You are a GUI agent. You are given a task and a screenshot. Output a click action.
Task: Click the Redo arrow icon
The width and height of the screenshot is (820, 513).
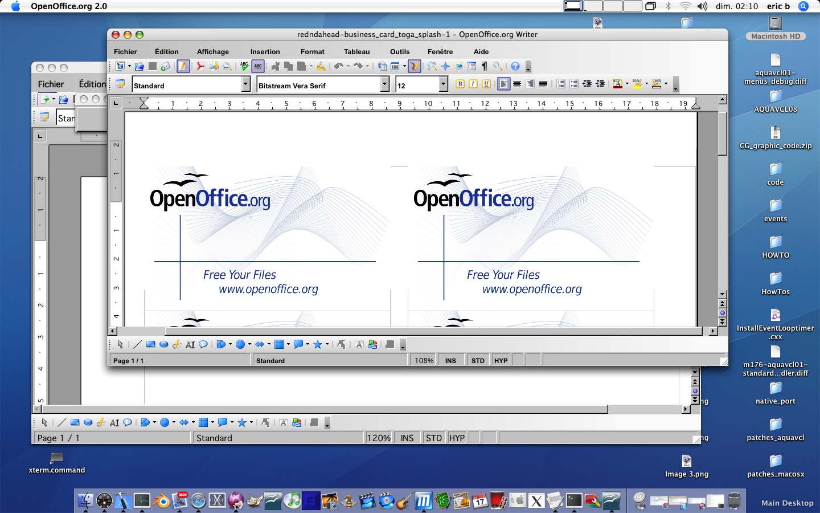coord(358,66)
